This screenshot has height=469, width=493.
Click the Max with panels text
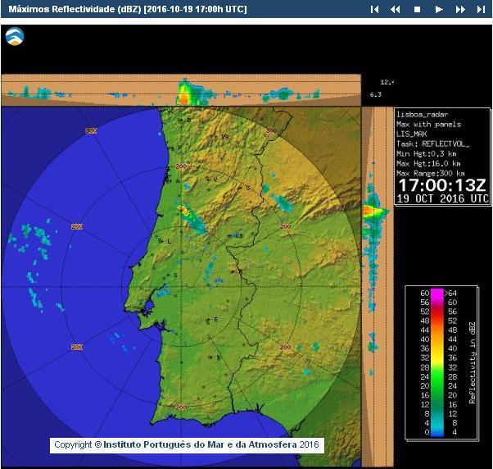click(428, 124)
